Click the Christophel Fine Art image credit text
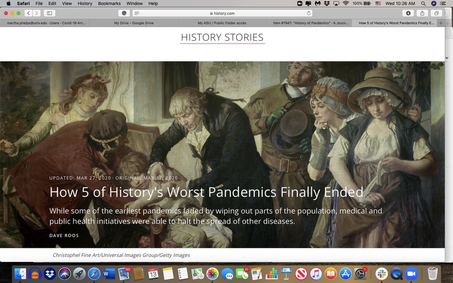This screenshot has height=283, width=453. click(121, 255)
